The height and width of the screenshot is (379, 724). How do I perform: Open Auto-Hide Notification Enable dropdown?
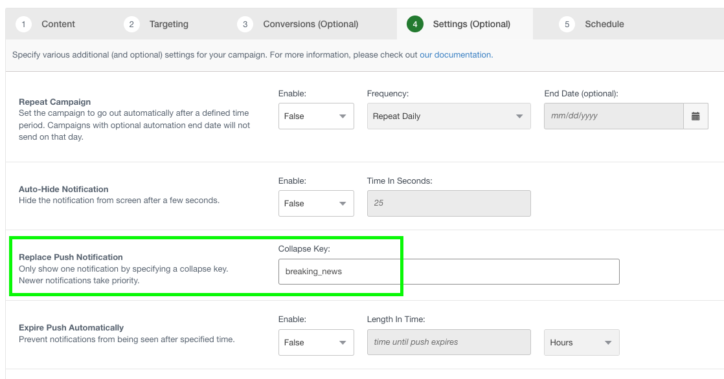pos(316,203)
